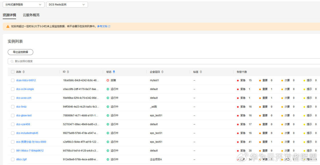Screen dimensions: 320x165
Task: Click the 故障 status text
Action: (x=113, y=80)
